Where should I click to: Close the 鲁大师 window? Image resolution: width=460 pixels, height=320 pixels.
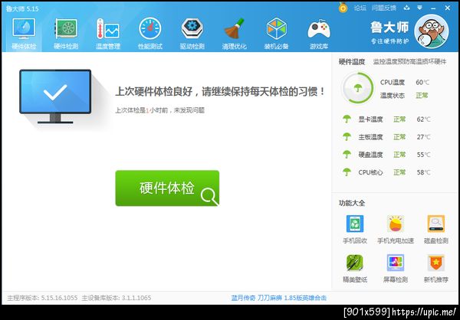pos(448,8)
